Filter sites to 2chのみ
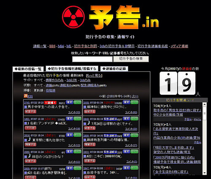The height and width of the screenshot is (179, 211). pos(85,80)
